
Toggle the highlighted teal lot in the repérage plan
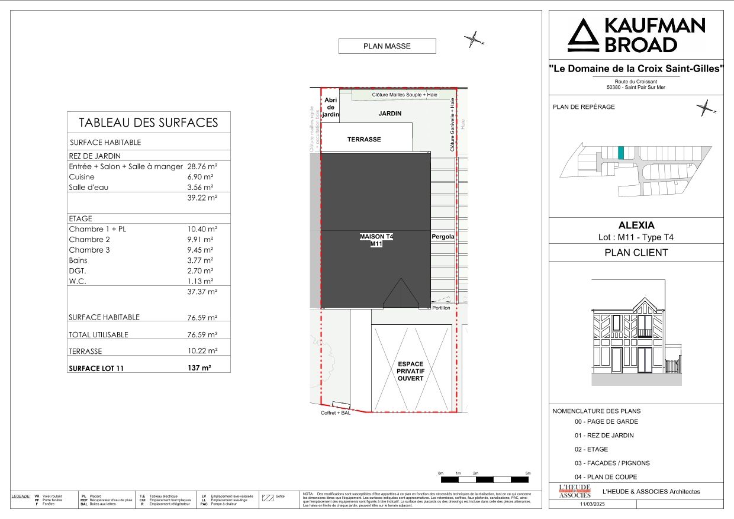[x=621, y=151]
